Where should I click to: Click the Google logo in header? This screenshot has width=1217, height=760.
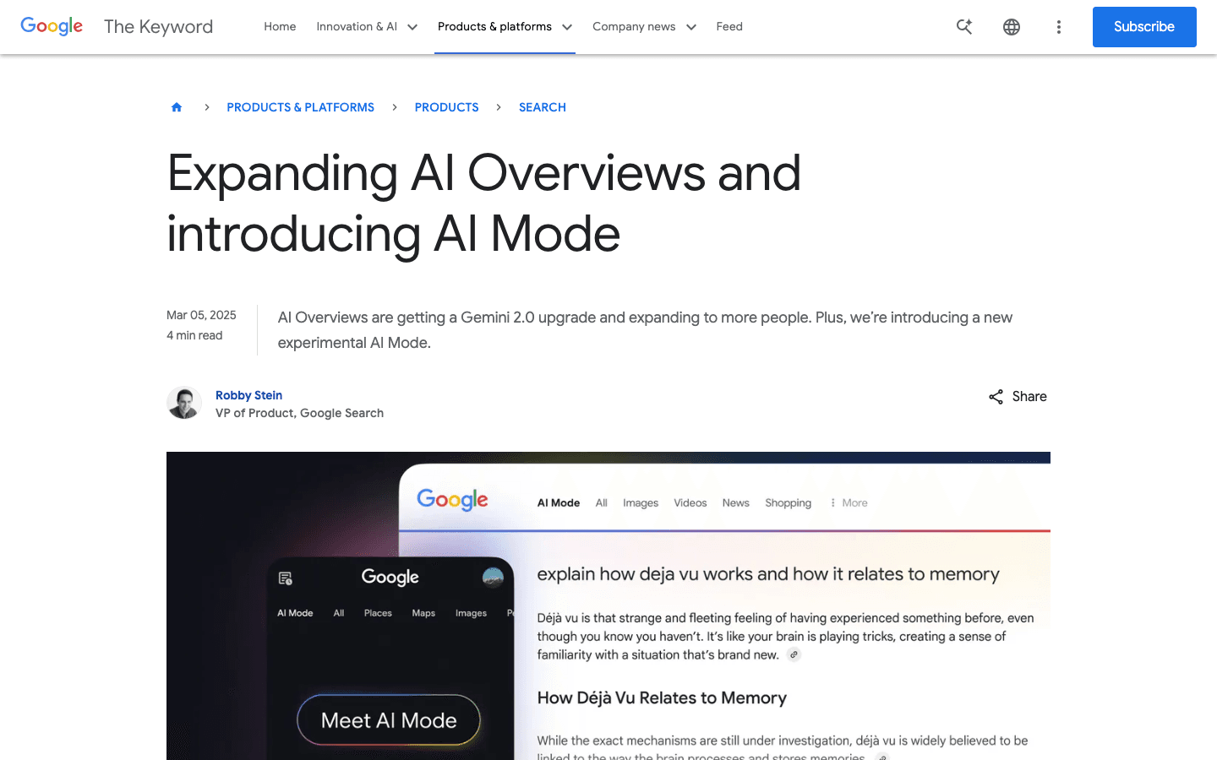click(52, 26)
